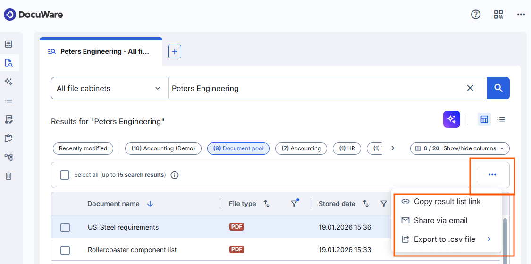Open the help question mark icon
Viewport: 531px width, 264px height.
tap(476, 15)
